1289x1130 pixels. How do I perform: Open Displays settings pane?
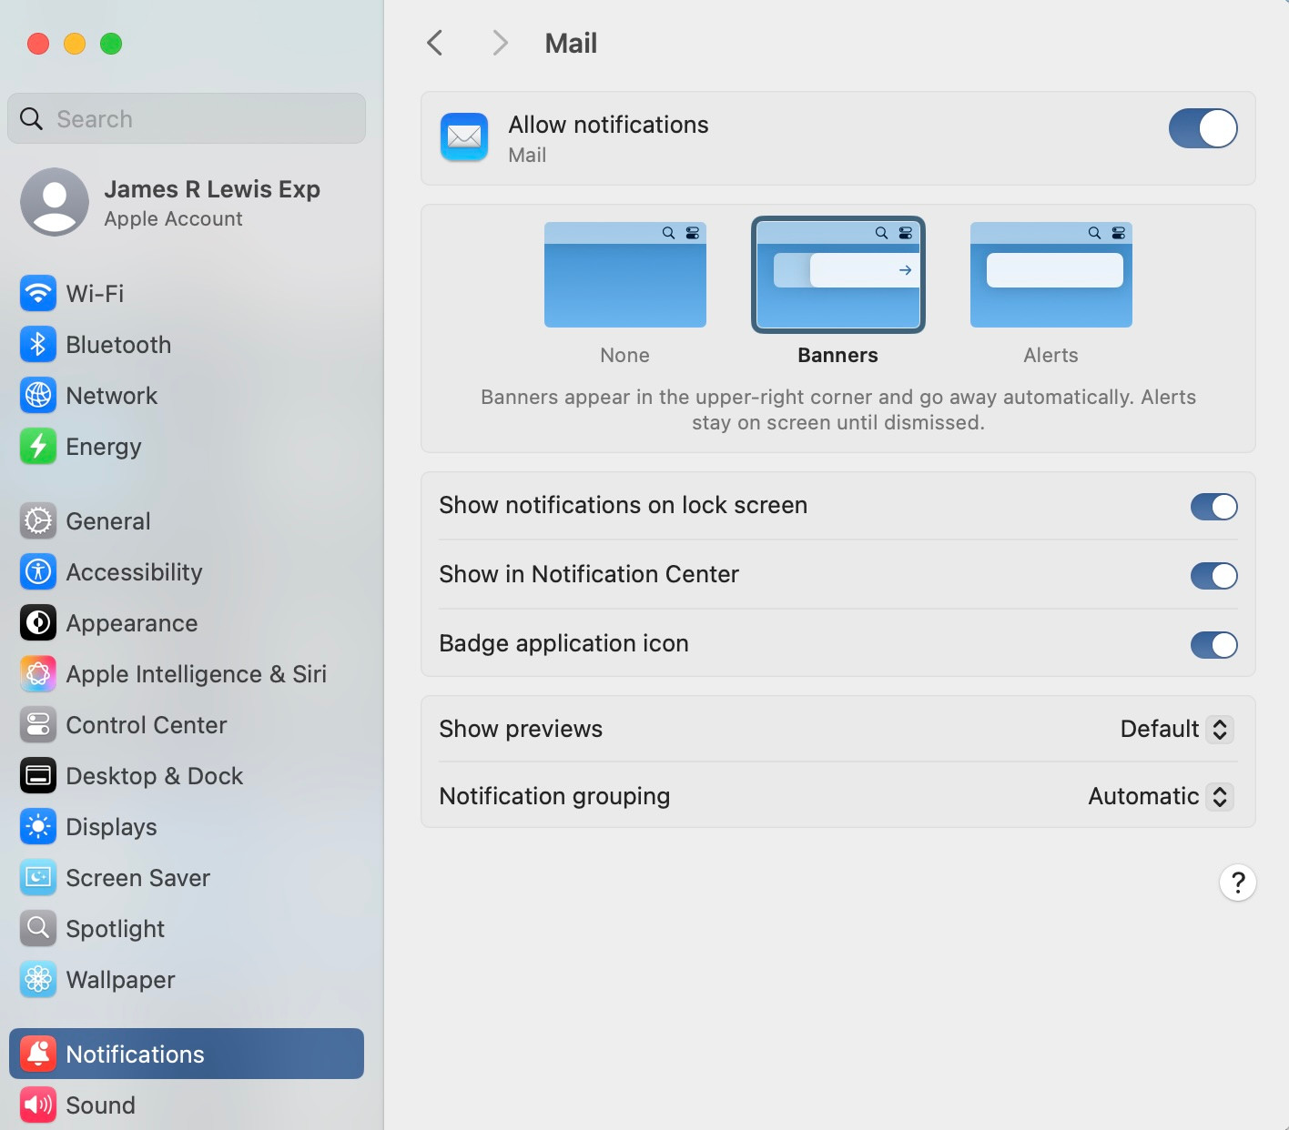point(187,827)
